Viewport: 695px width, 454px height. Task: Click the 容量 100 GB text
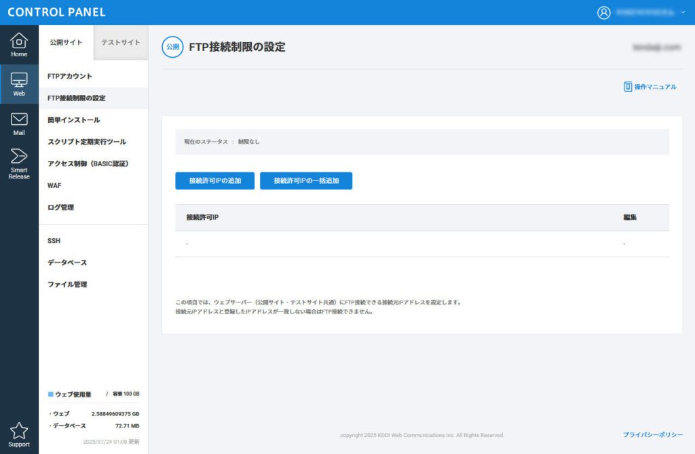tap(126, 394)
